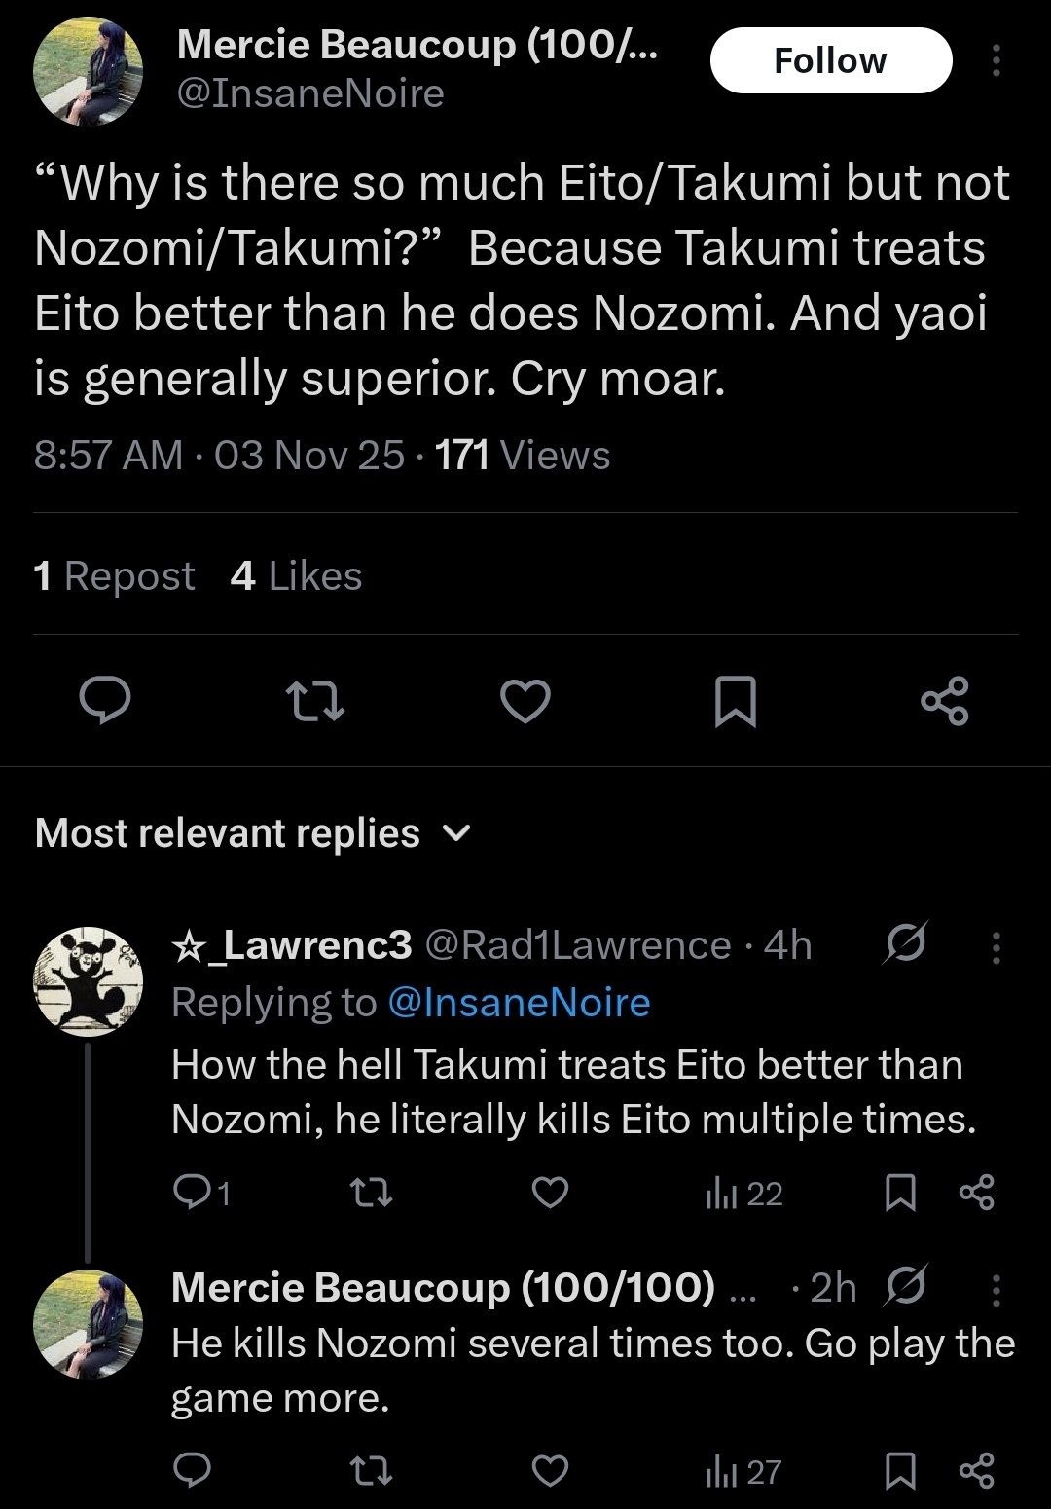This screenshot has width=1051, height=1509.
Task: View the 4 Likes list
Action: pos(296,576)
